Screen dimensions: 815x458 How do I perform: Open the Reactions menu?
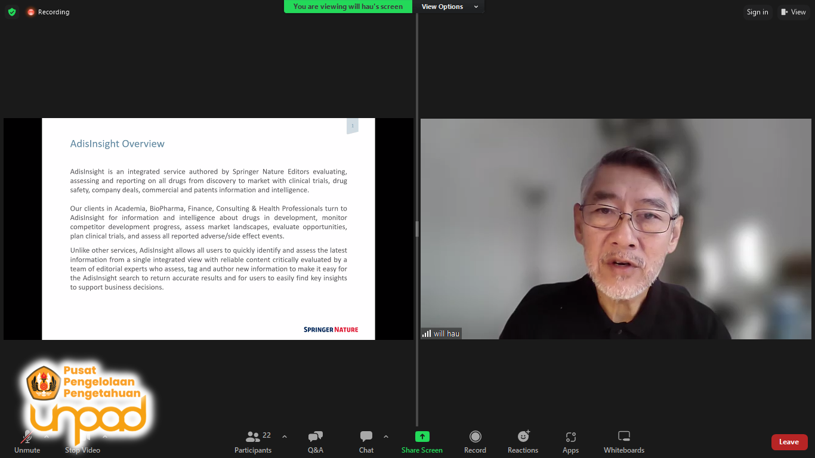523,442
